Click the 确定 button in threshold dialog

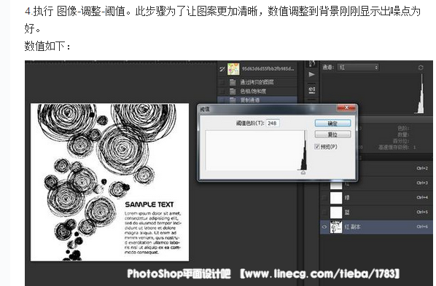point(332,123)
